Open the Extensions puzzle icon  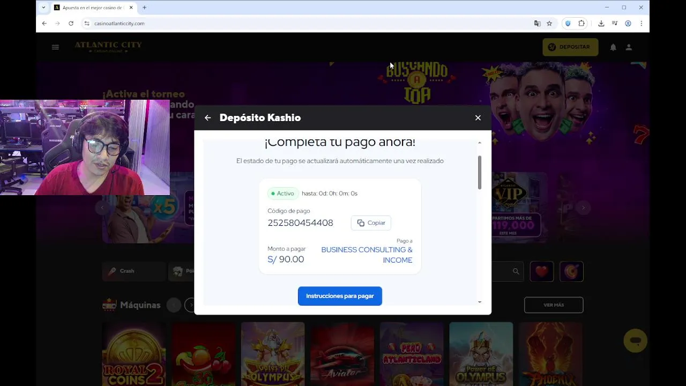click(x=581, y=24)
